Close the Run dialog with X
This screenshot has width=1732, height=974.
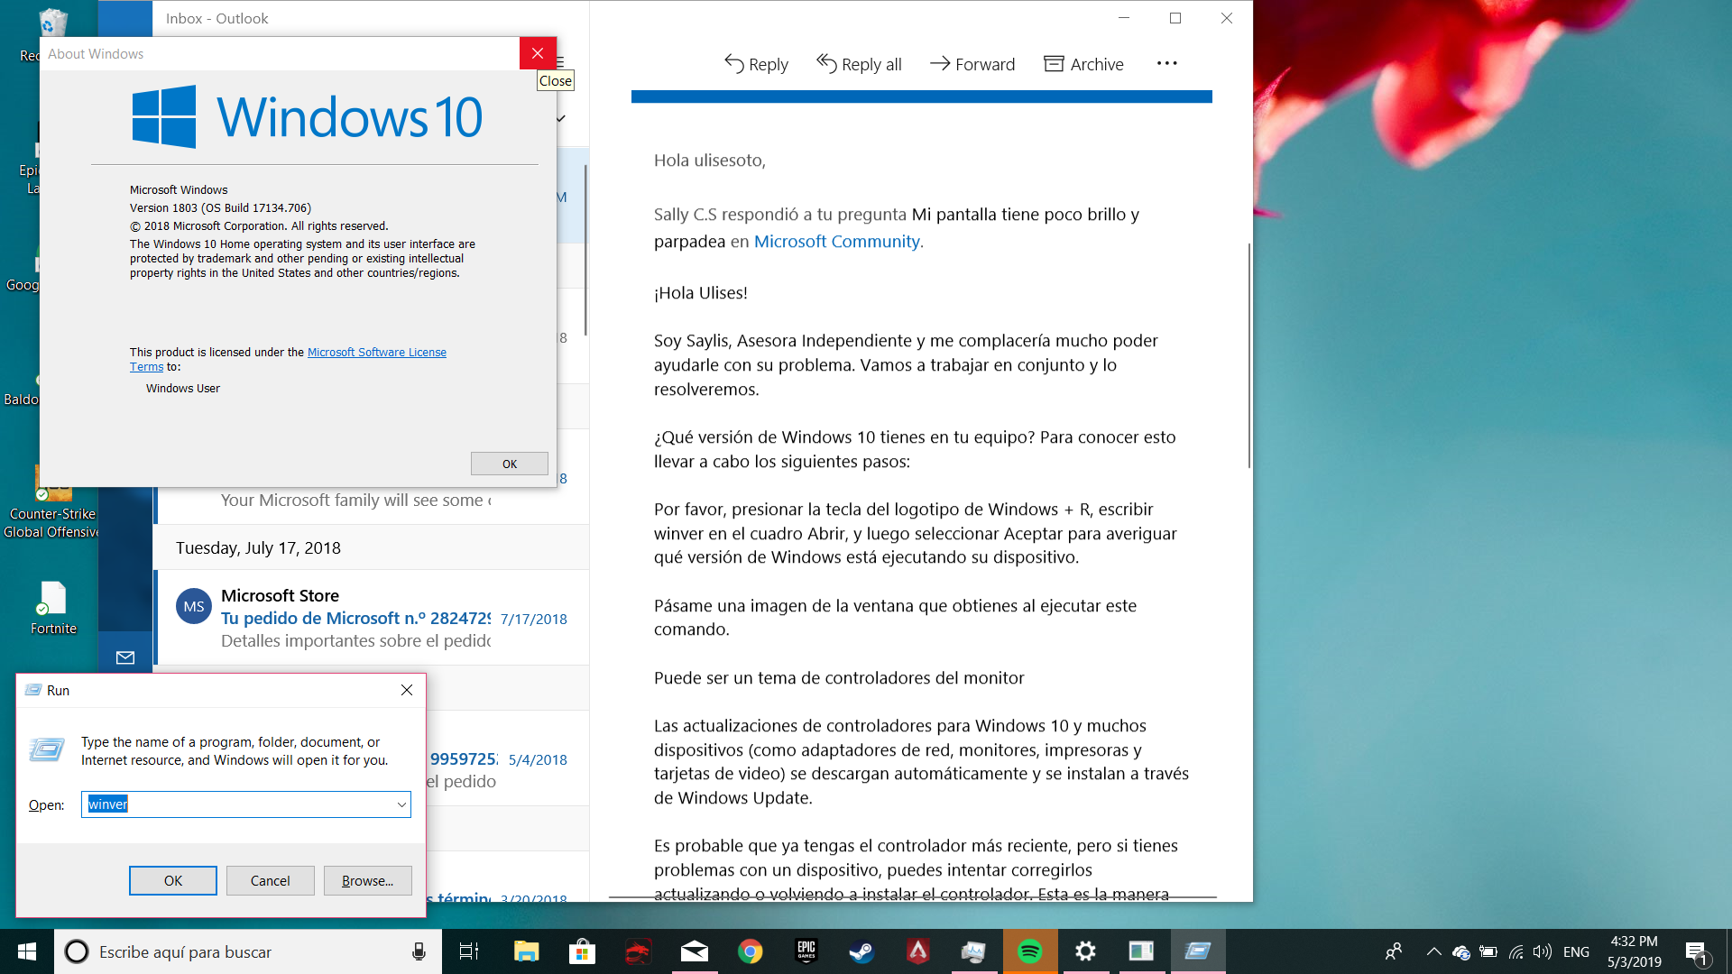(x=407, y=690)
